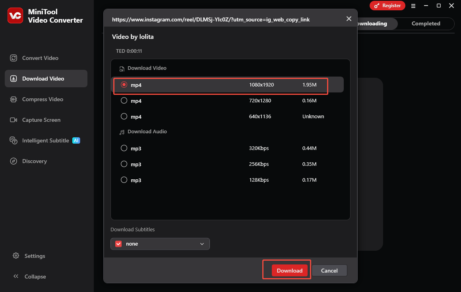Image resolution: width=461 pixels, height=292 pixels.
Task: Select the Compress Video tool
Action: (x=42, y=99)
